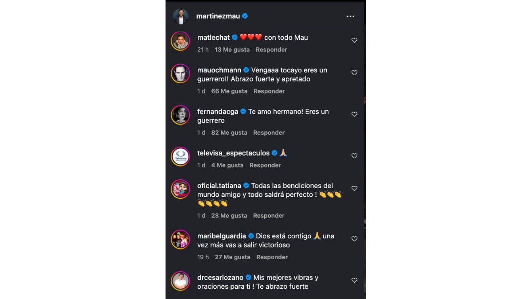Click Responder under oficial.tatiana's comment
The width and height of the screenshot is (532, 299).
click(x=269, y=216)
